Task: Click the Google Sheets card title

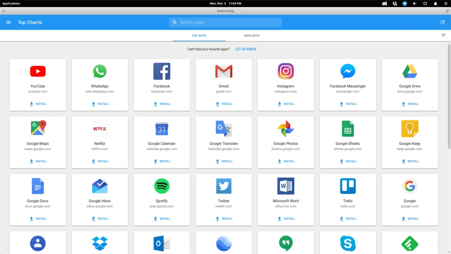Action: [348, 144]
